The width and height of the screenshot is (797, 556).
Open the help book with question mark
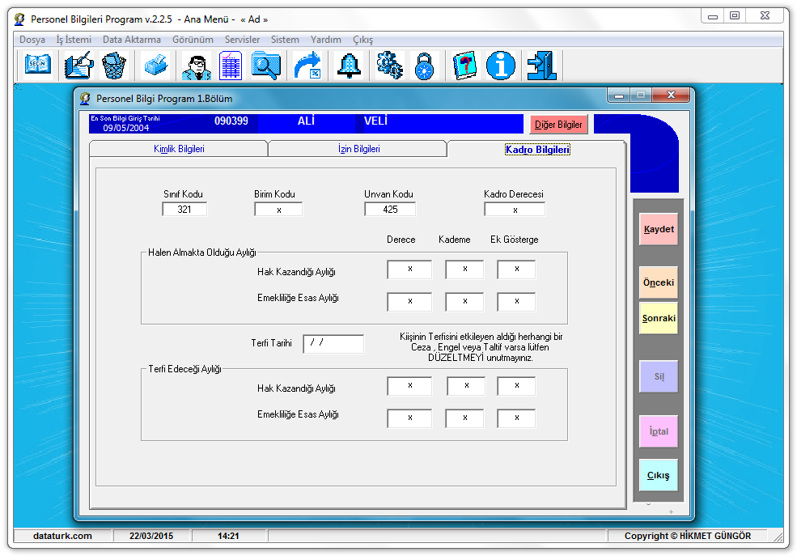[x=465, y=66]
